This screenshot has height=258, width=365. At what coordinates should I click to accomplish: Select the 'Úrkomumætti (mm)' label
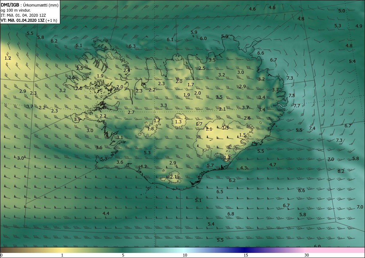pyautogui.click(x=41, y=5)
